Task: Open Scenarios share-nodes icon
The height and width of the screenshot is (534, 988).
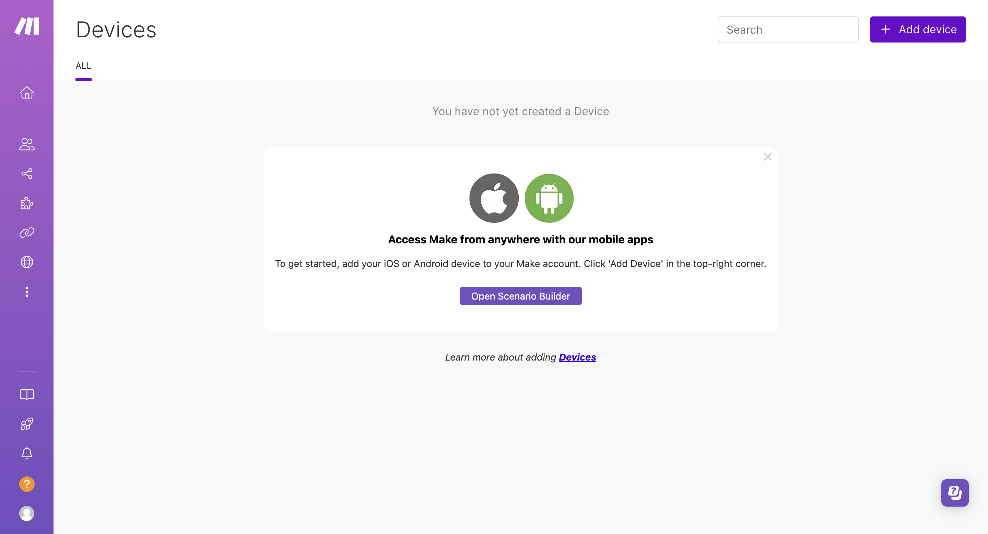Action: tap(27, 173)
